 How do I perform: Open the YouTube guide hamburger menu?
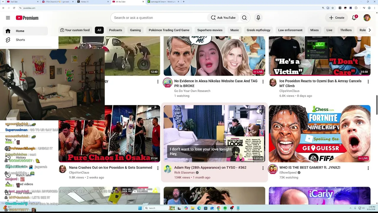tap(8, 18)
